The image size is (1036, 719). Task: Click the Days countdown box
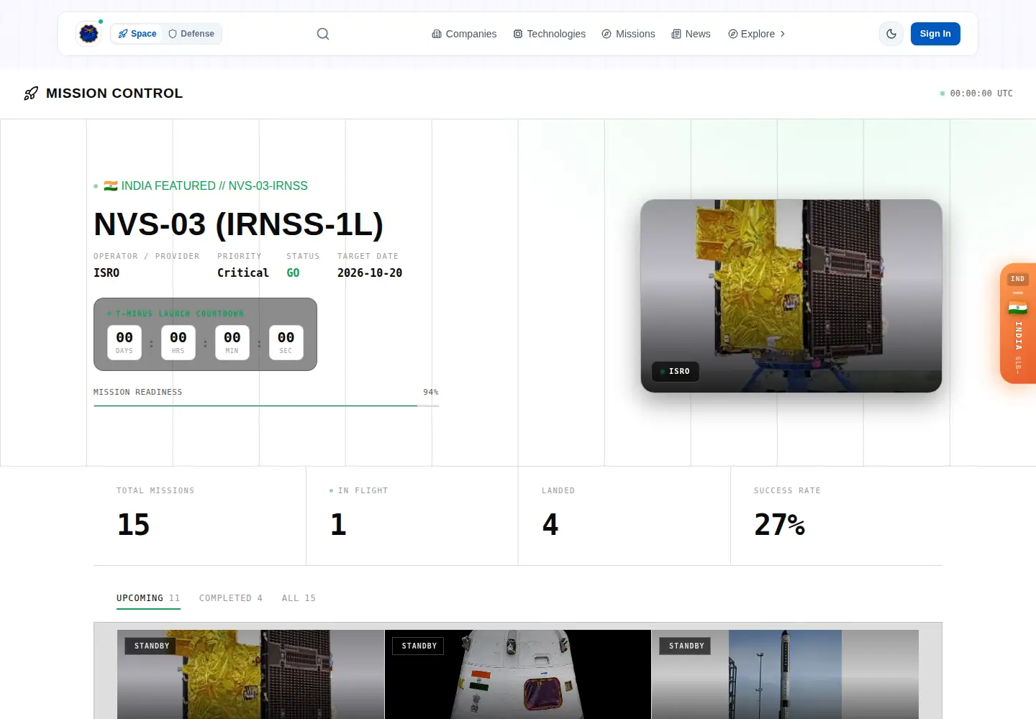point(124,342)
